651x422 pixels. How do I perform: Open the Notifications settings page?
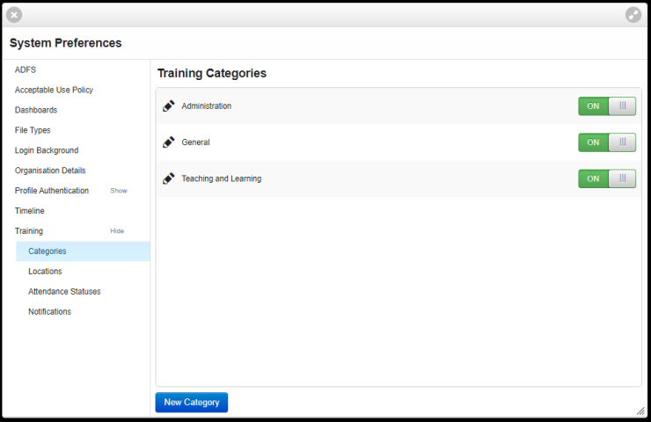[x=49, y=311]
